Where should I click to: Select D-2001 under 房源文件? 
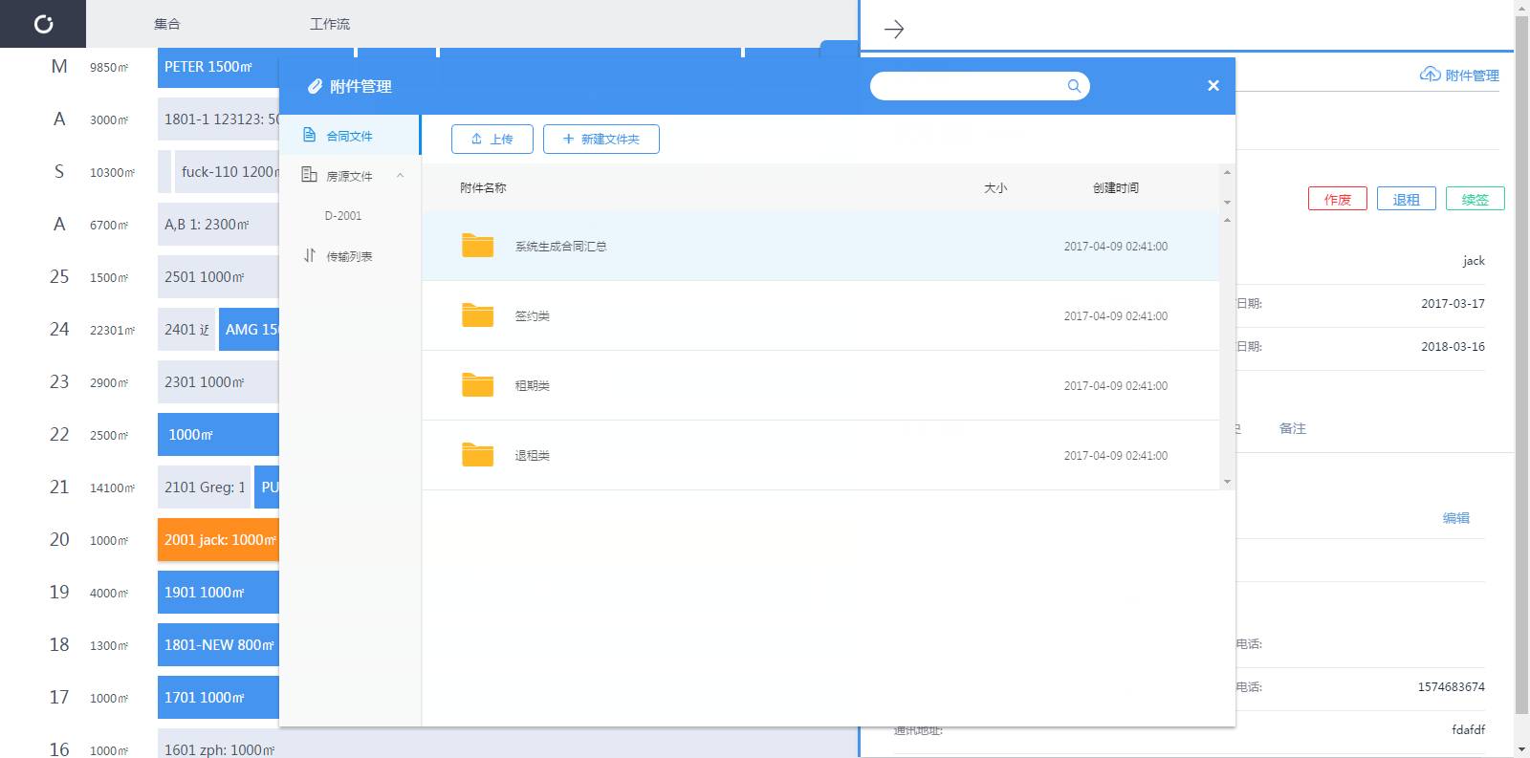pyautogui.click(x=343, y=216)
